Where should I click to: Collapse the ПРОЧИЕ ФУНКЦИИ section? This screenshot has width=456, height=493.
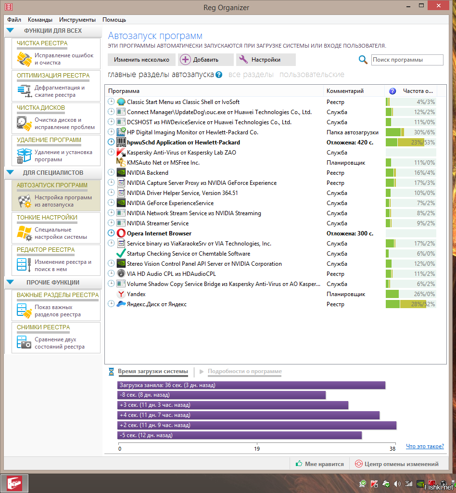coord(10,282)
